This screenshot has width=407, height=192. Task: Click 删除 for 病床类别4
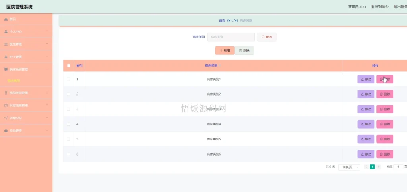(x=385, y=124)
